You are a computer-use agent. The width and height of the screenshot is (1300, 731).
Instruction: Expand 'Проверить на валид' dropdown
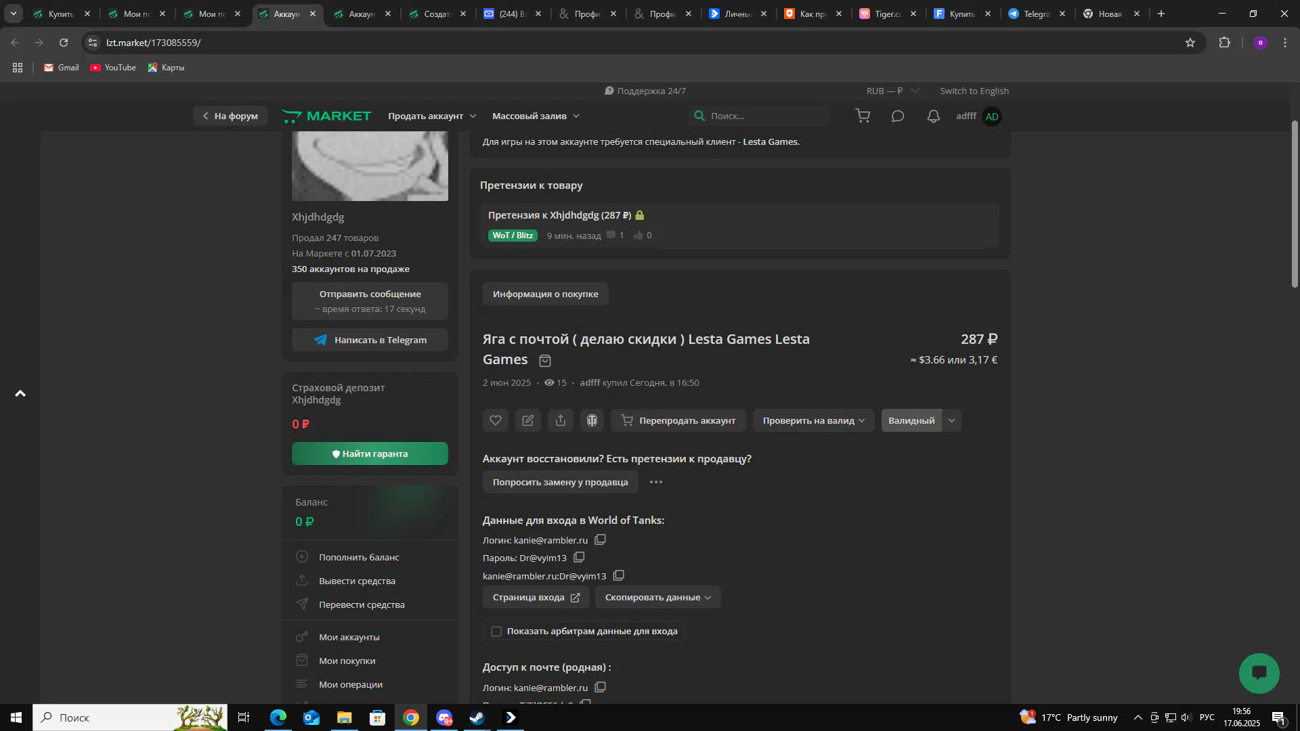point(813,420)
